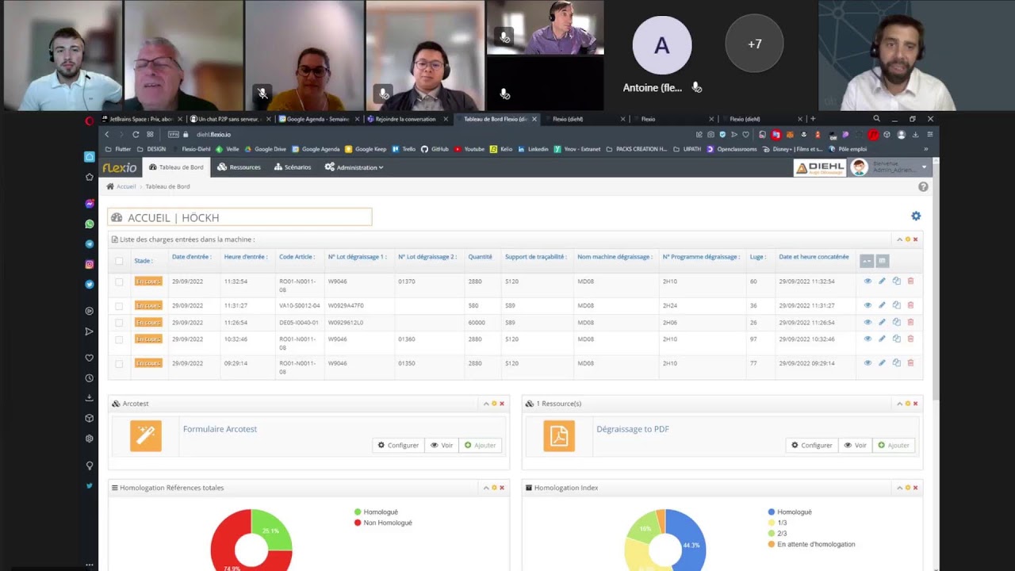Collapse the charges list panel
Image resolution: width=1015 pixels, height=571 pixels.
tap(899, 240)
